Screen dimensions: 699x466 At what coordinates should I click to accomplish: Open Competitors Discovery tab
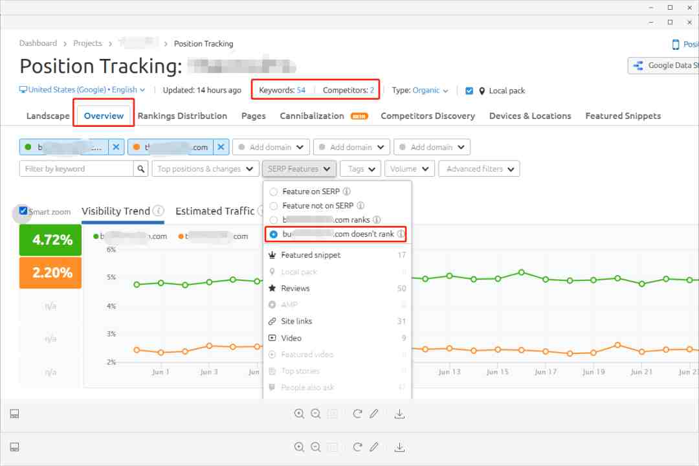click(x=428, y=116)
